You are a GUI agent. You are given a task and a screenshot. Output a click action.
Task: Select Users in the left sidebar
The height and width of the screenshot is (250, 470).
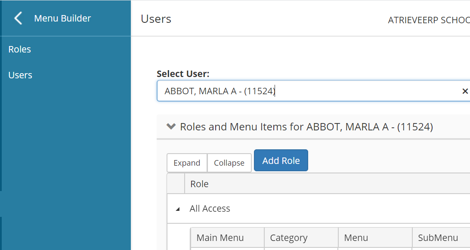[20, 75]
